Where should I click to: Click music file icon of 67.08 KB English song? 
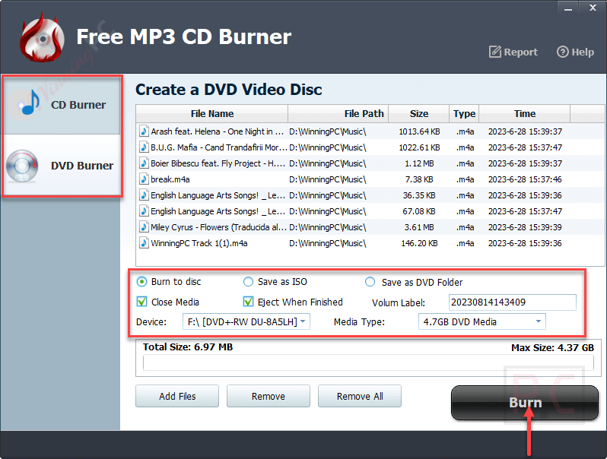[x=144, y=211]
